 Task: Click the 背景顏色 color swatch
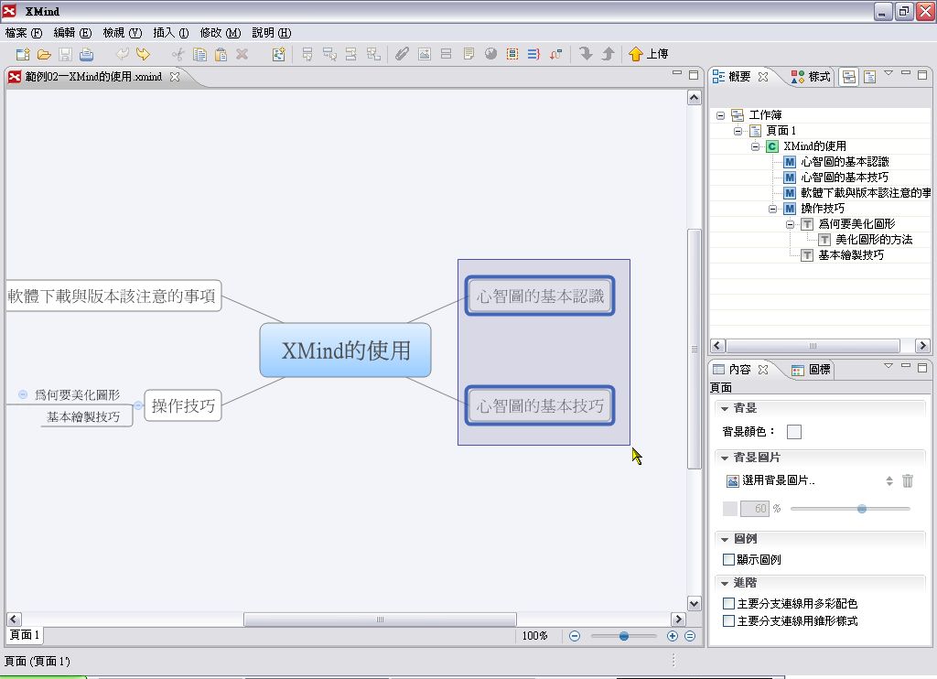(x=794, y=432)
